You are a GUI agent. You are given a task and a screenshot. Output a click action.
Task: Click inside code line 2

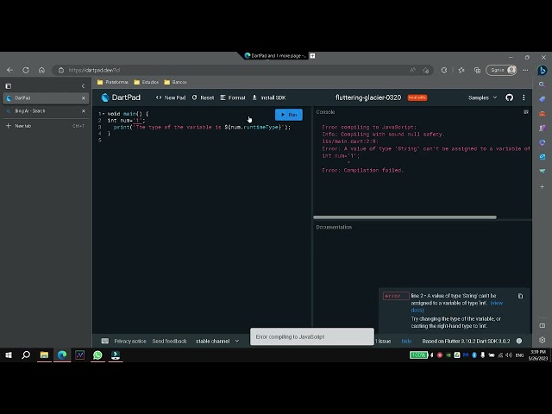126,121
